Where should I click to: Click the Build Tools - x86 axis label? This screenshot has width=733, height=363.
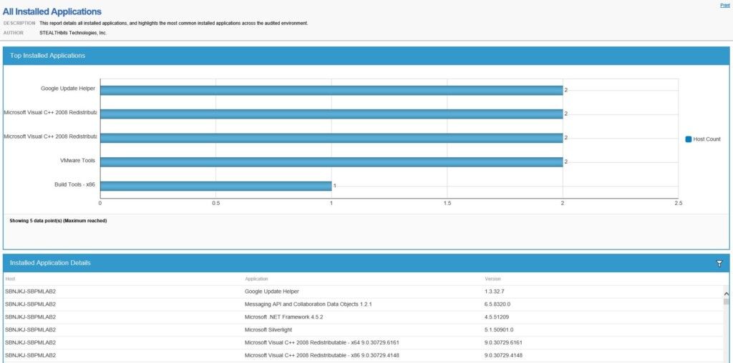click(x=74, y=184)
